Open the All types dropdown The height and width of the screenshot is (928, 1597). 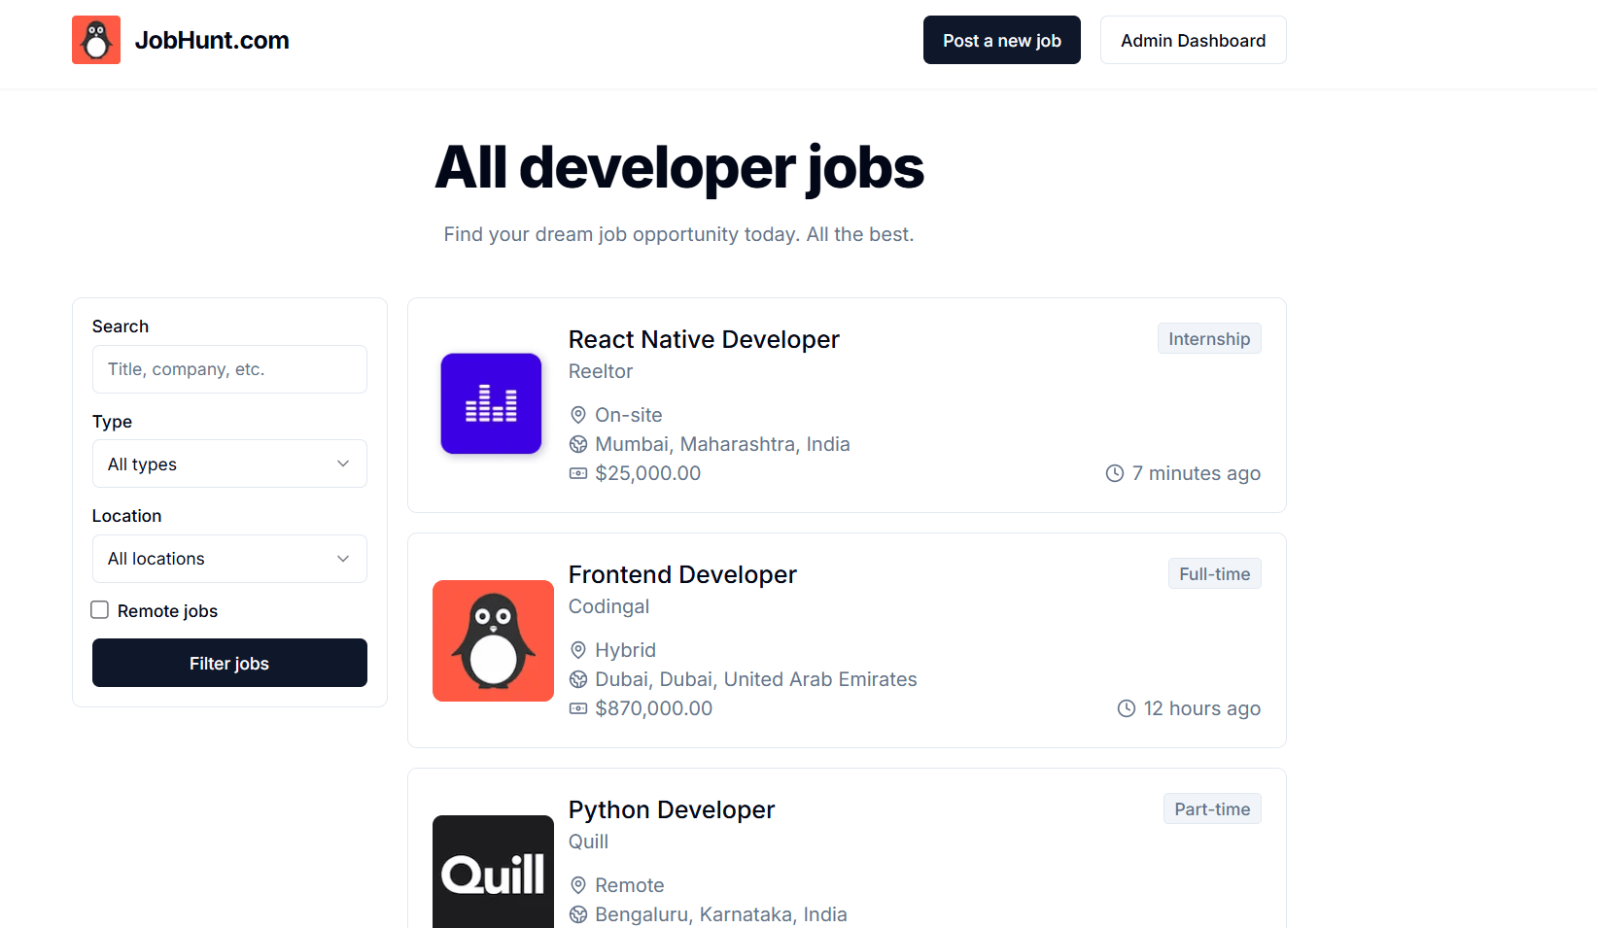pyautogui.click(x=229, y=464)
